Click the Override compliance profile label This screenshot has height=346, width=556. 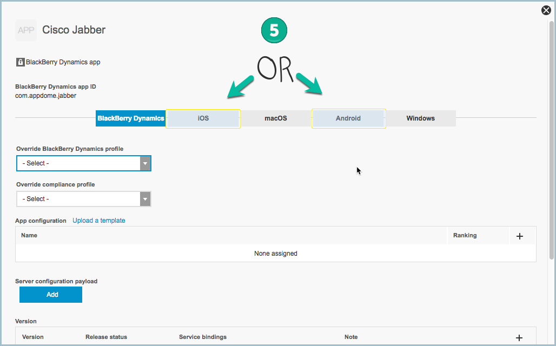coord(56,185)
